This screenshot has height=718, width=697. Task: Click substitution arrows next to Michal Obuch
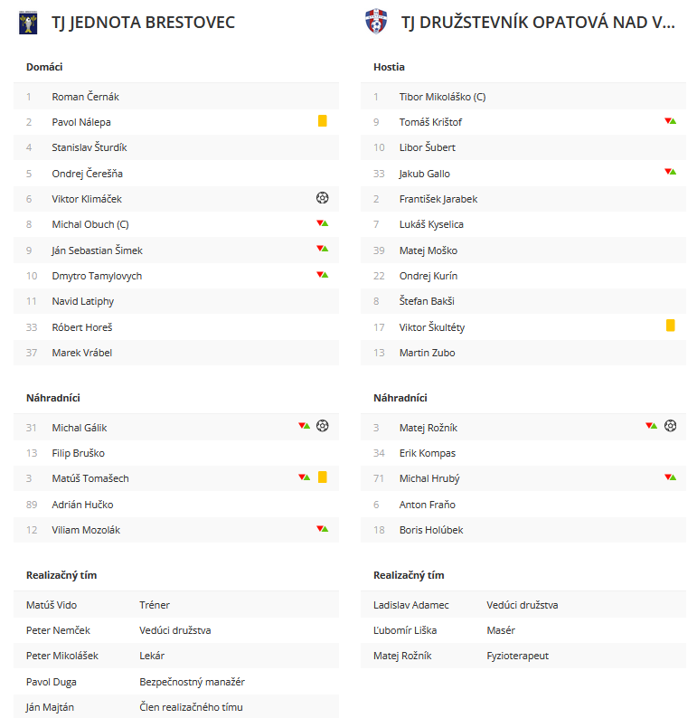(x=322, y=223)
